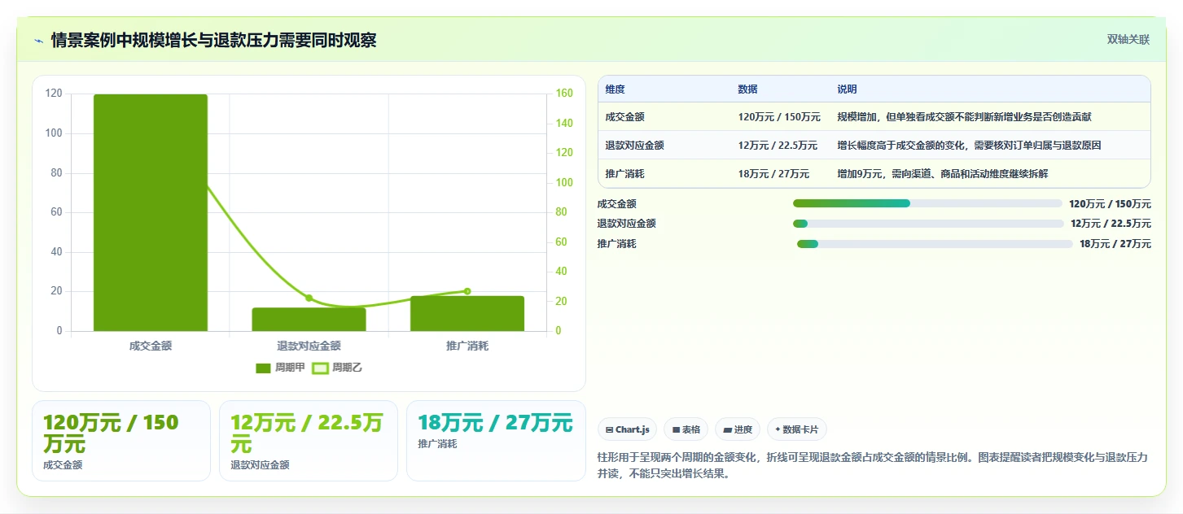Click the 成交金额 progress row label
The height and width of the screenshot is (514, 1183).
616,203
